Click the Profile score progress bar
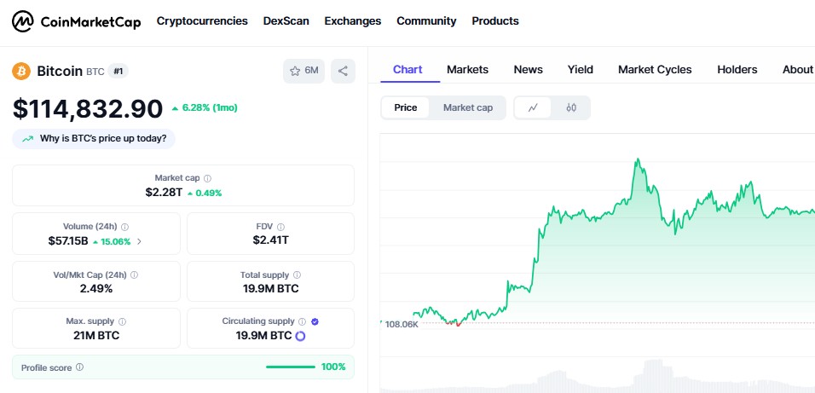 pyautogui.click(x=291, y=367)
